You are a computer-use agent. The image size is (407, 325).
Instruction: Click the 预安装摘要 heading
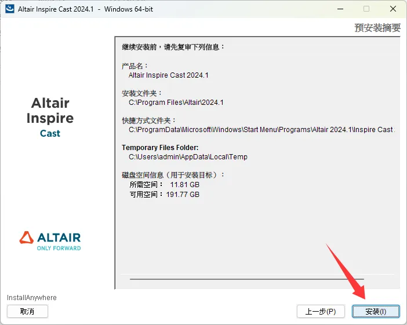pyautogui.click(x=377, y=28)
